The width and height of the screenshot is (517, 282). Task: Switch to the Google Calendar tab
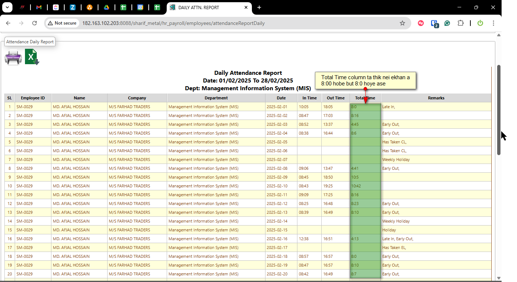tap(140, 7)
